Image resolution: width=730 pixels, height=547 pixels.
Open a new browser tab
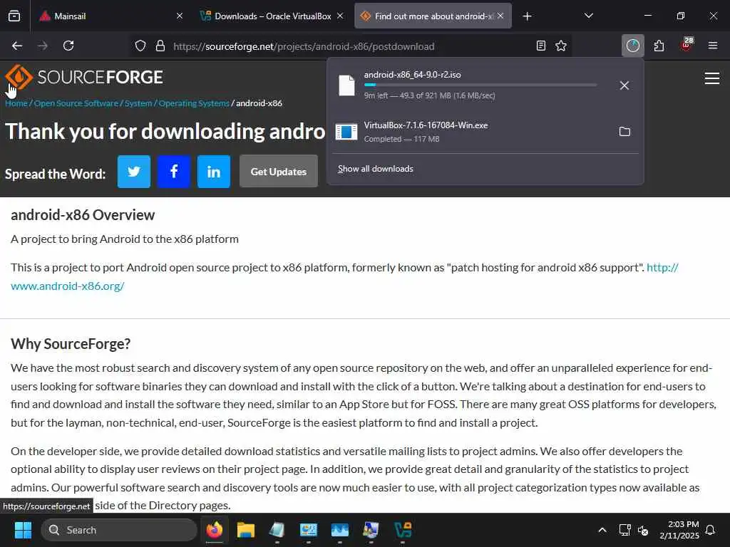coord(527,16)
